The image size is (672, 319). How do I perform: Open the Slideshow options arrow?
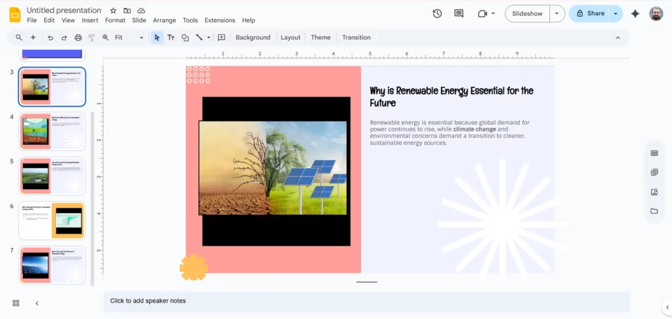coord(557,13)
